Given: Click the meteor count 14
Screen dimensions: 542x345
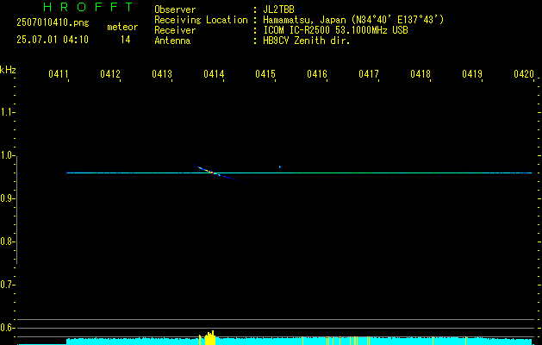Looking at the screenshot, I should tap(126, 40).
